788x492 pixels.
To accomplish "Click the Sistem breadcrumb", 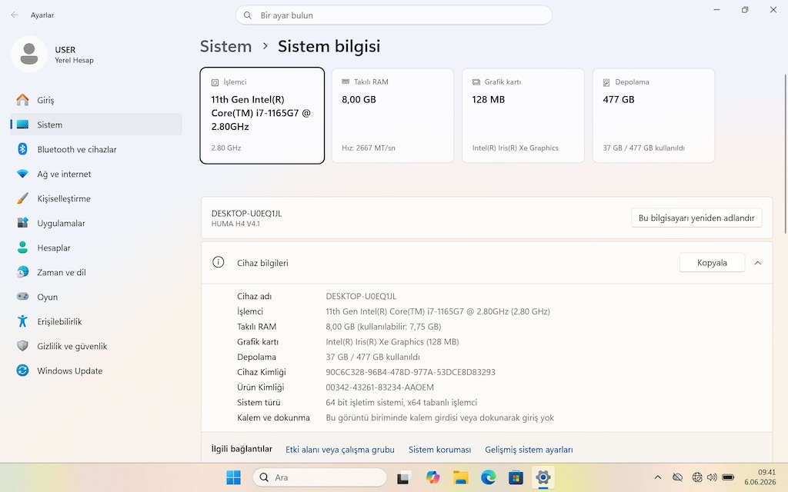I will click(225, 46).
